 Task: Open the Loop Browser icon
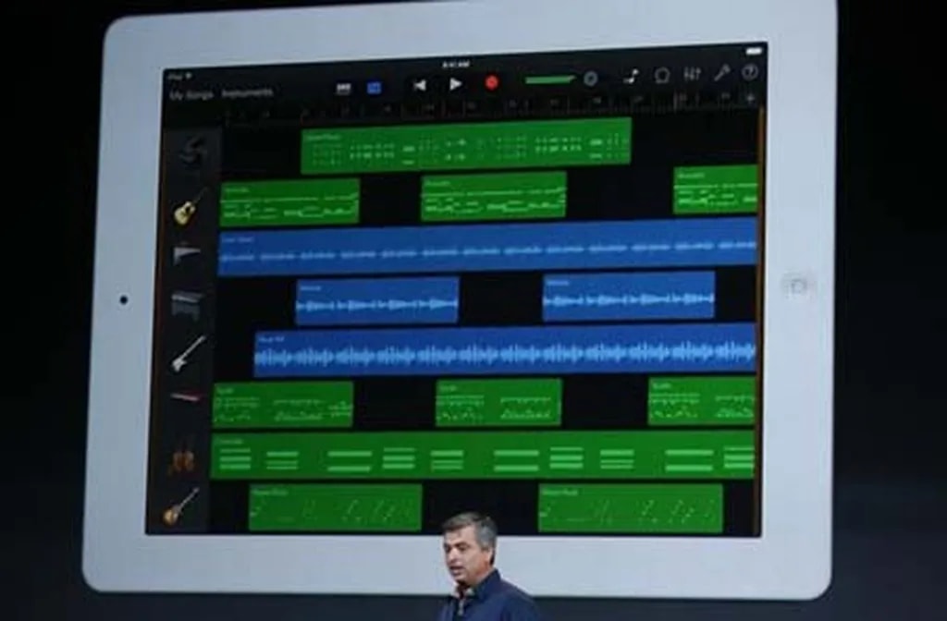coord(662,76)
